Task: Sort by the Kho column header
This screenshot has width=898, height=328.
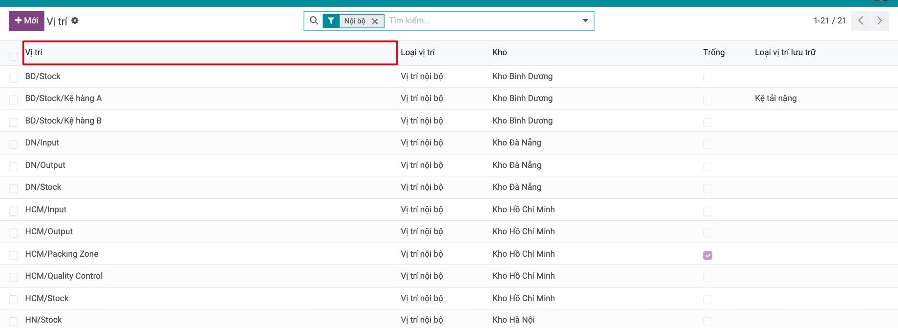Action: [500, 52]
